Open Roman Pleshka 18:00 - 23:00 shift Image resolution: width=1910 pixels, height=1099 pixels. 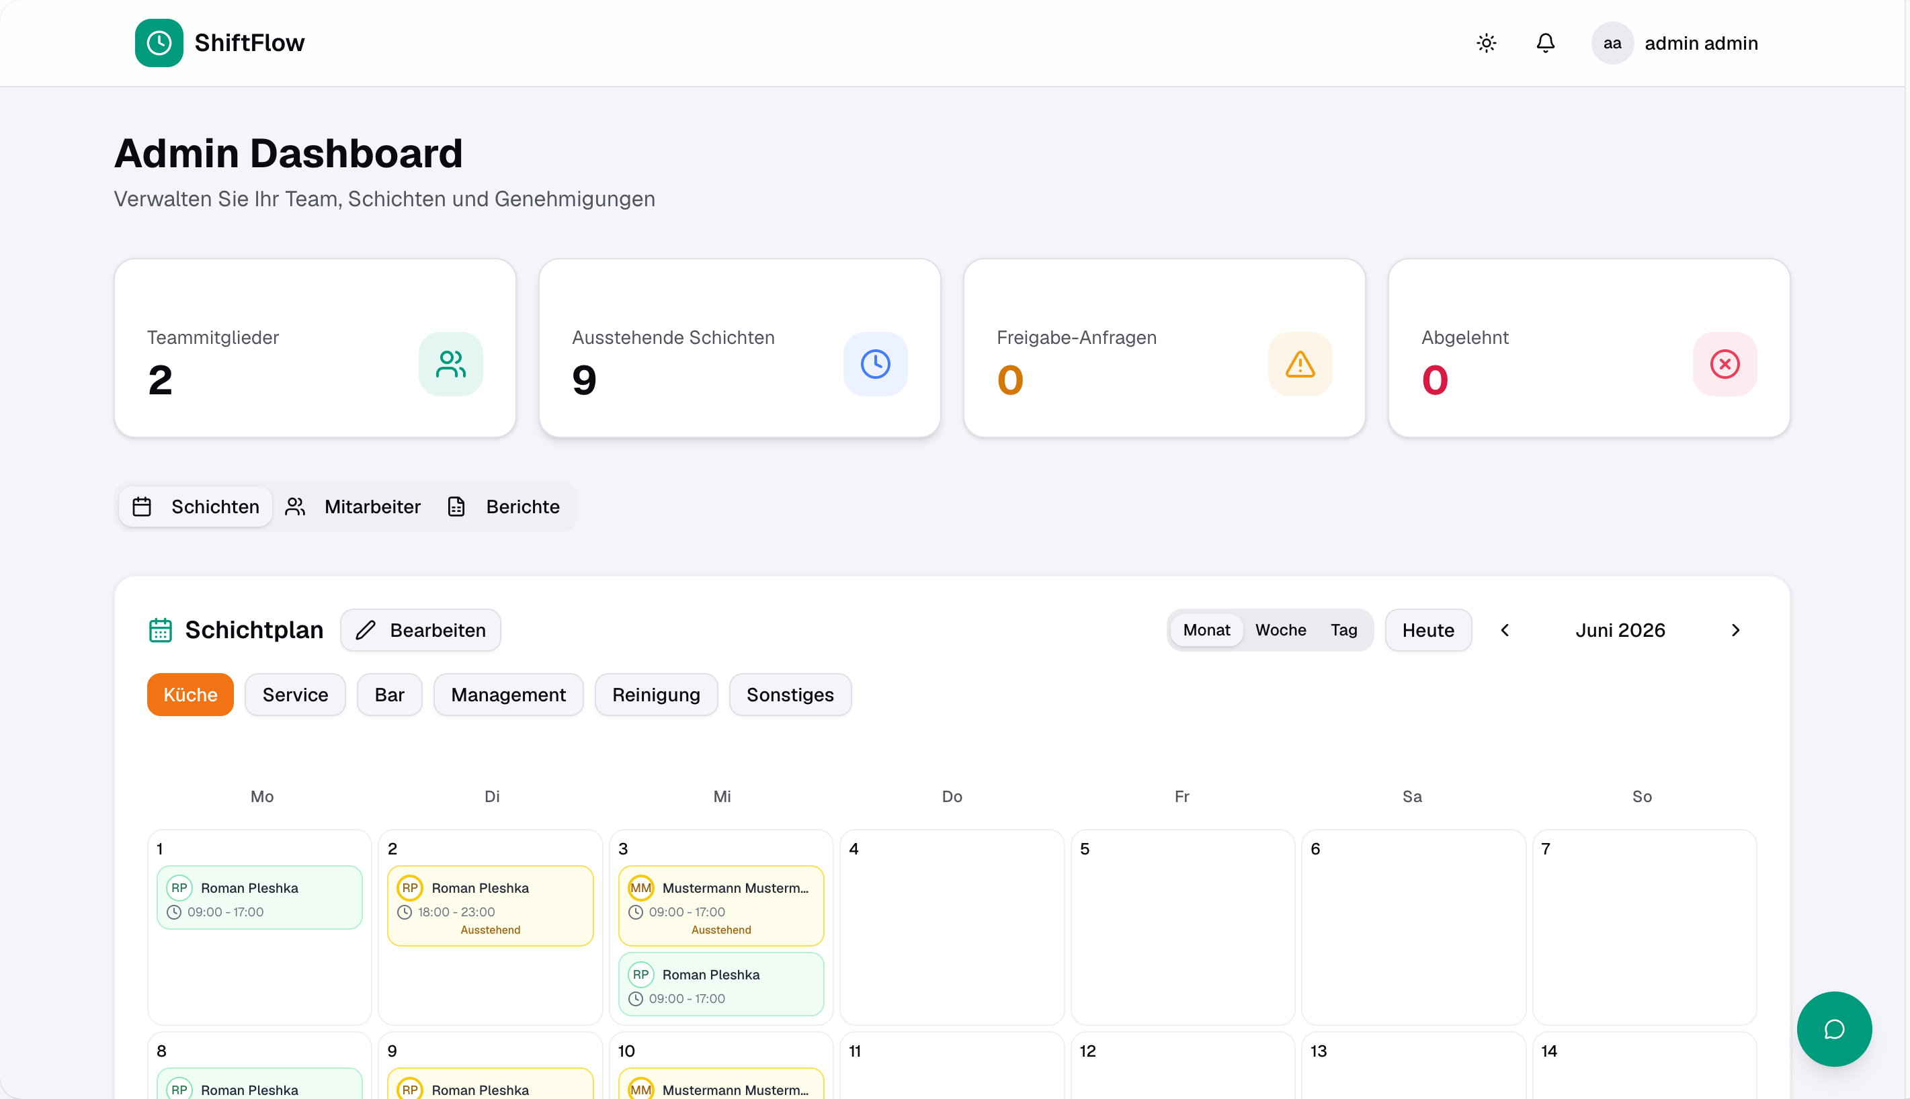[x=491, y=906]
